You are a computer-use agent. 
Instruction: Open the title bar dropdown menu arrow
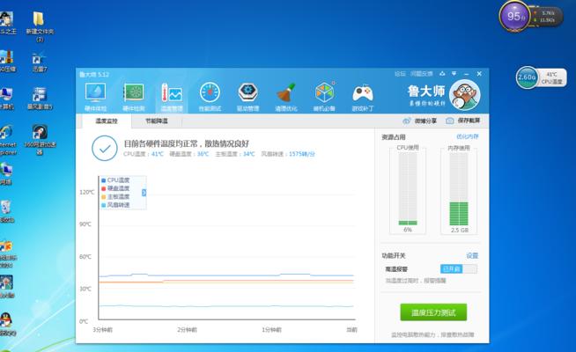(454, 74)
